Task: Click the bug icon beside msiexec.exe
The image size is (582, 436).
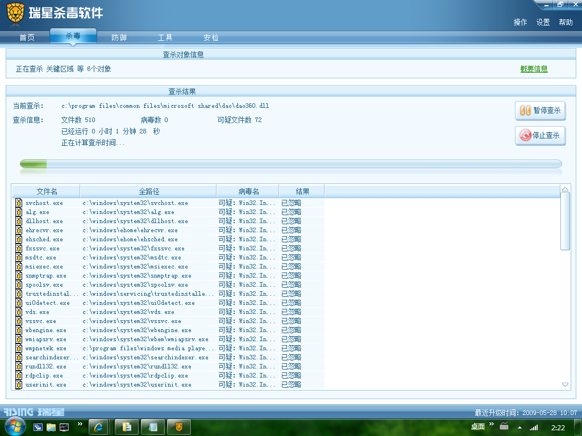Action: click(19, 267)
